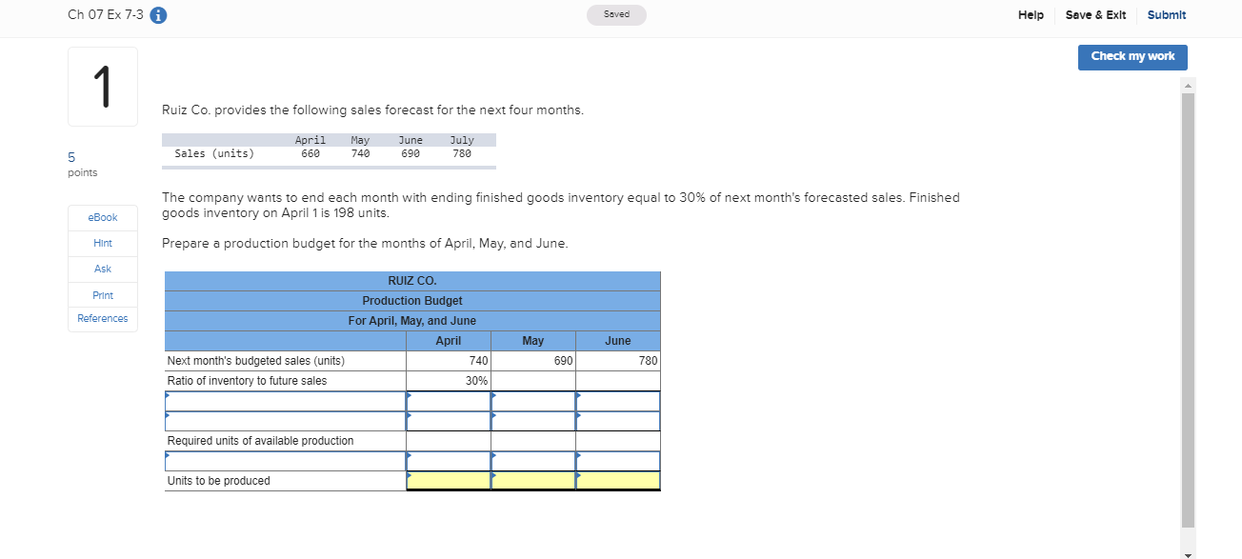Click Save & Exit
The image size is (1242, 559).
click(1095, 15)
